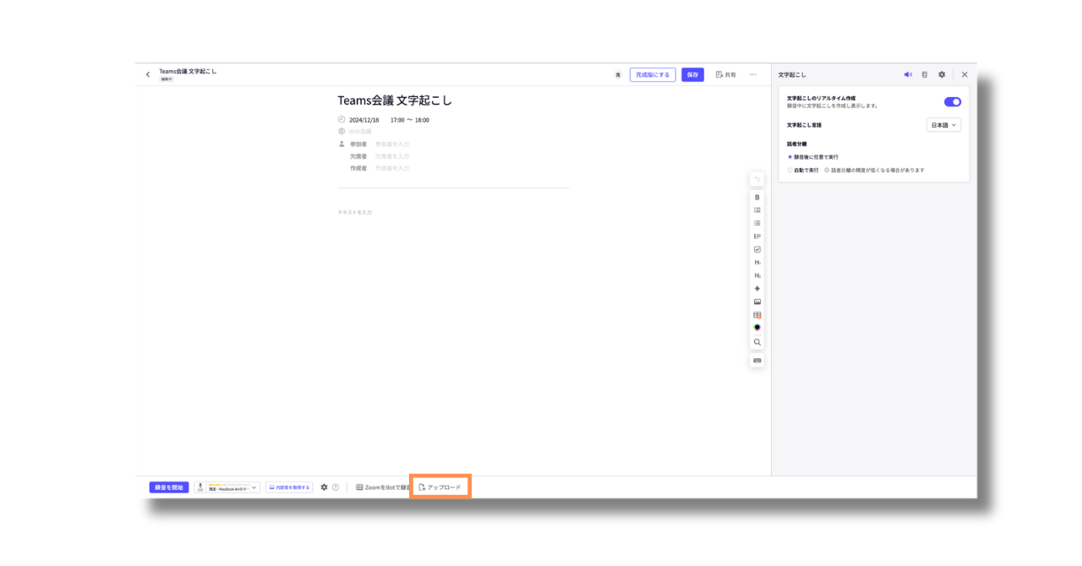
Task: Insert a checkbox list item
Action: pos(757,249)
